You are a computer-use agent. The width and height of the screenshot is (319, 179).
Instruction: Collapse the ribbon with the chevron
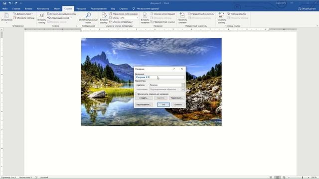point(317,26)
